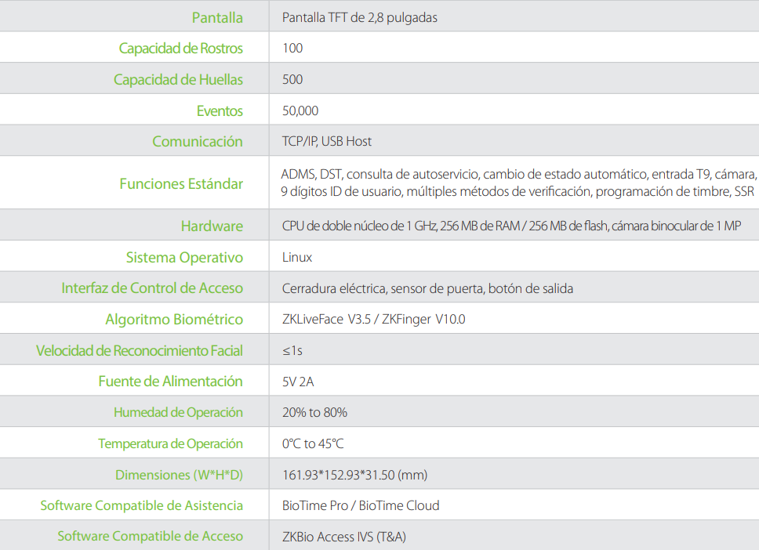Click the Pantalla row label
This screenshot has height=550, width=759.
coord(217,17)
